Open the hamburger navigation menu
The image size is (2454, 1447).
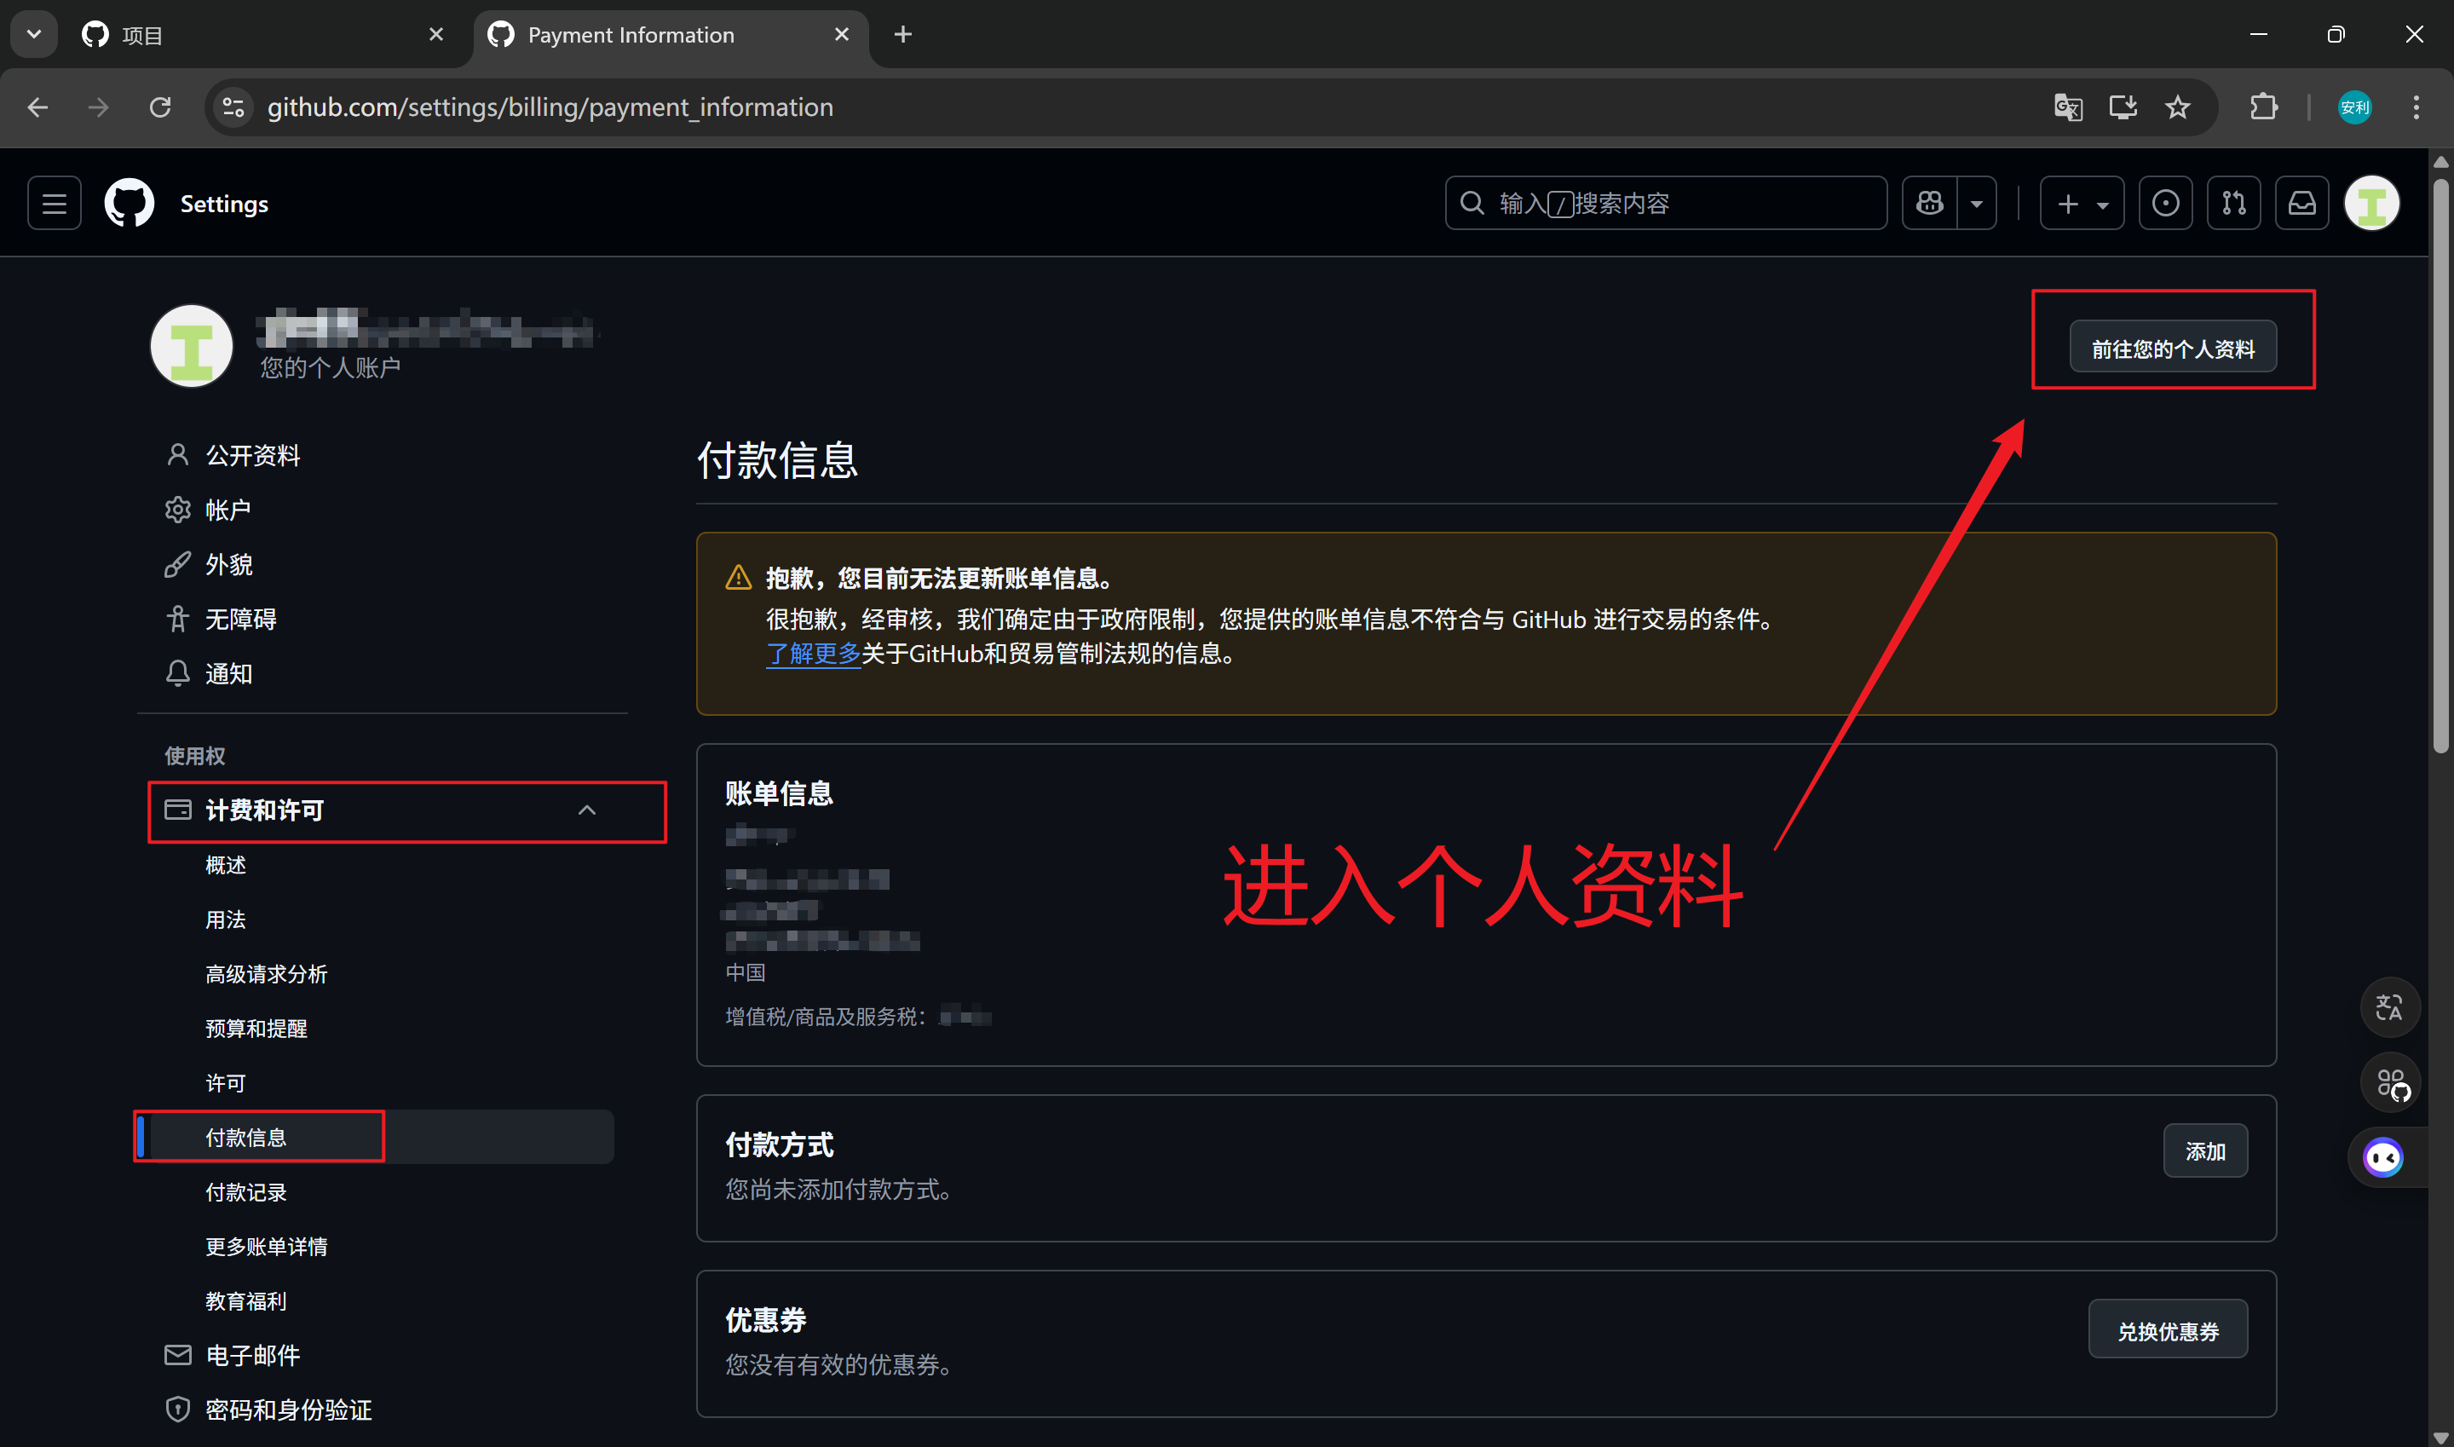54,203
